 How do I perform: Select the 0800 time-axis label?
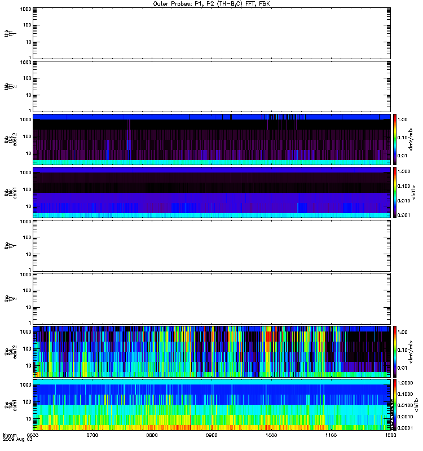[152, 435]
